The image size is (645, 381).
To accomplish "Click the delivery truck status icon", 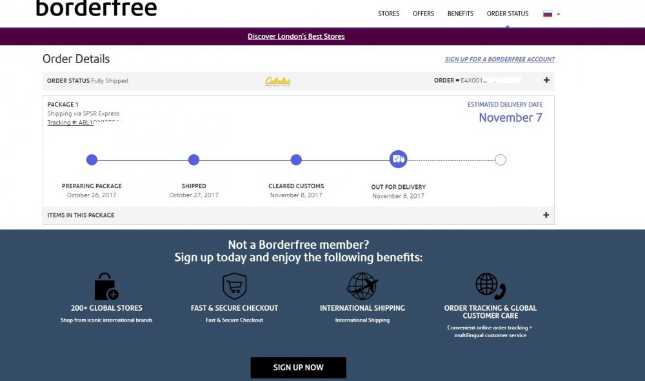I will (x=399, y=159).
